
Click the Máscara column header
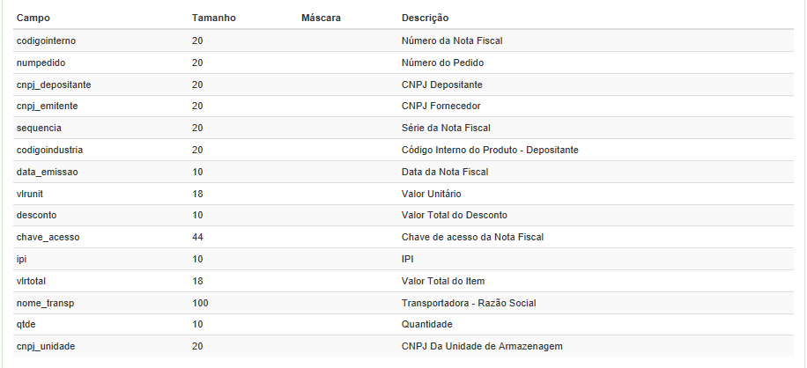pos(321,18)
